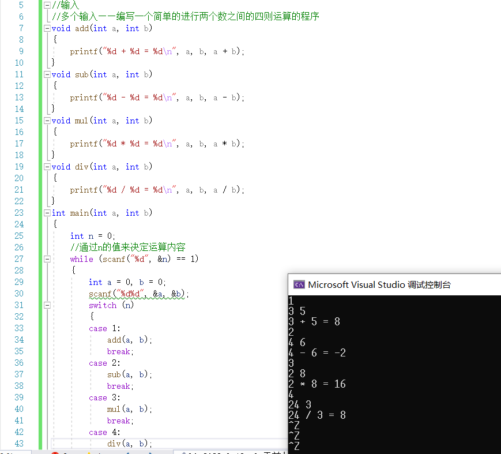This screenshot has height=454, width=501.
Task: Click console output 24 / 3 = 8
Action: click(x=317, y=415)
